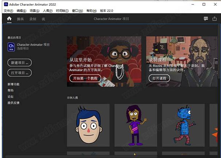Open the 人偶(P) menu

click(47, 11)
